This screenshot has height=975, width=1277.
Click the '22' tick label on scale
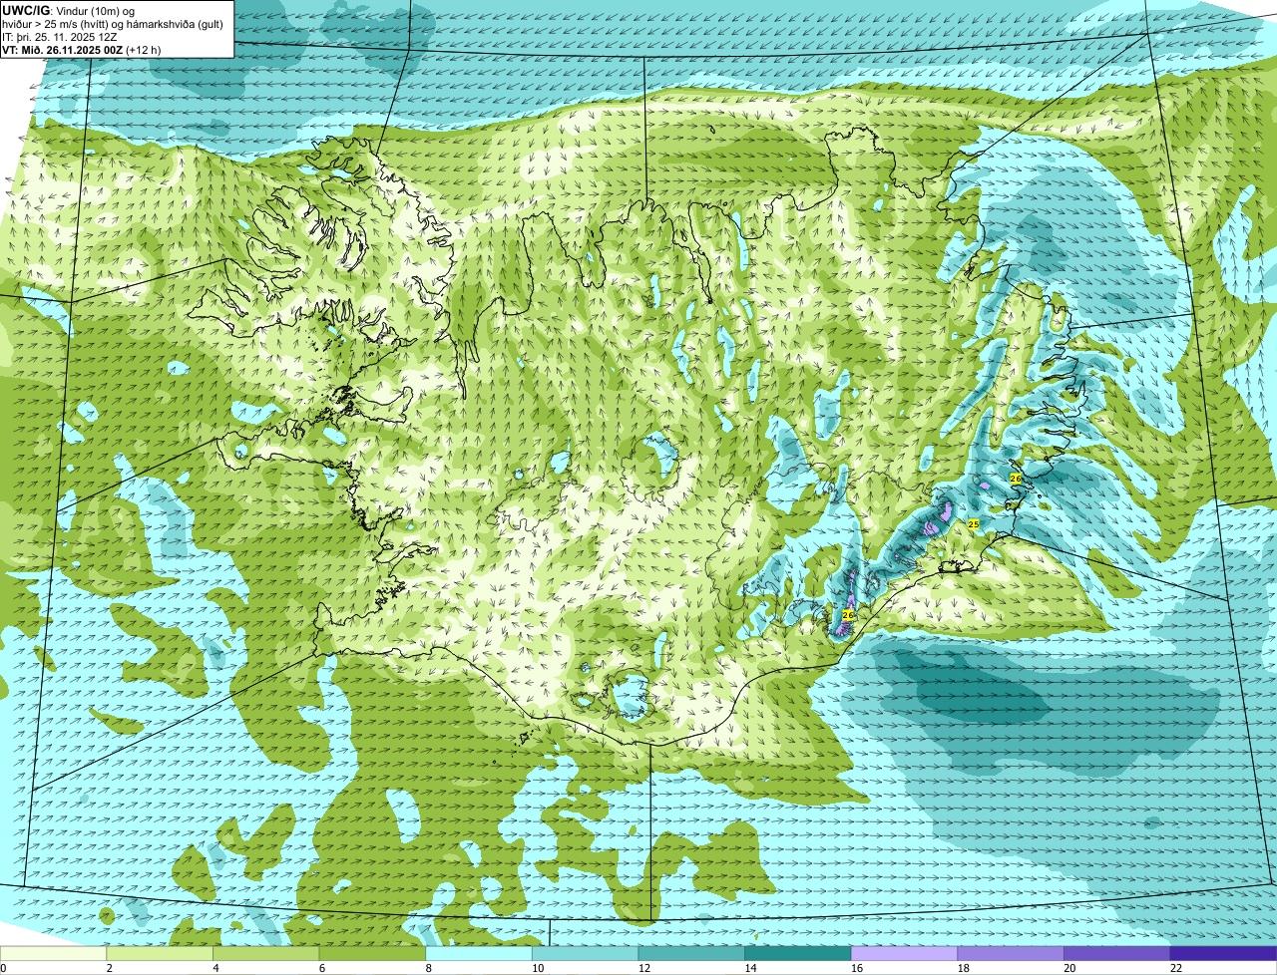point(1176,968)
